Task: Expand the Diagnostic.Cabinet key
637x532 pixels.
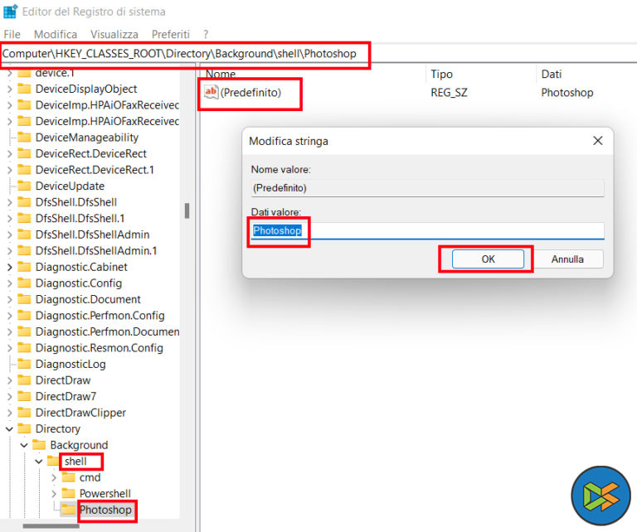Action: tap(9, 267)
